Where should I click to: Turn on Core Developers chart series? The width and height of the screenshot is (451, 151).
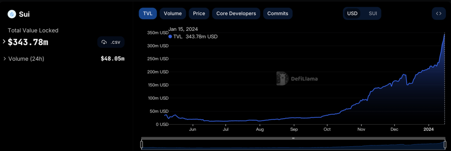point(236,14)
